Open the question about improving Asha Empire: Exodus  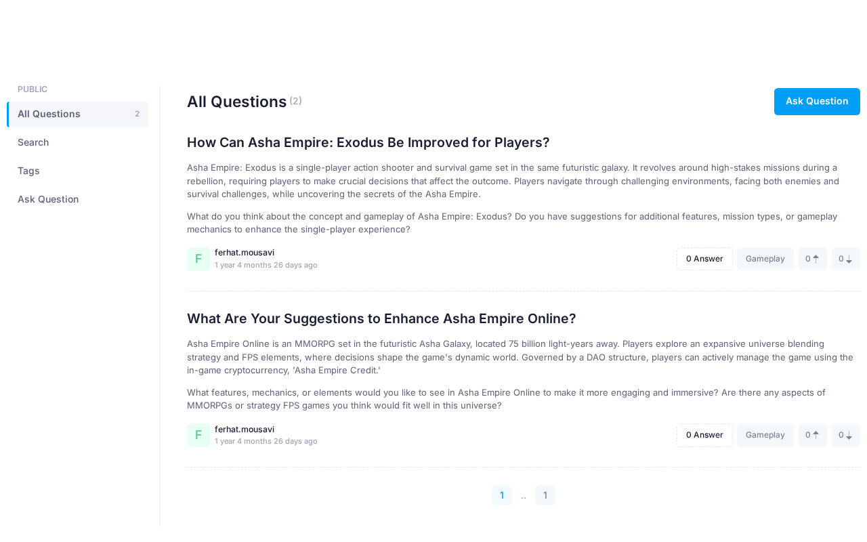pos(368,142)
